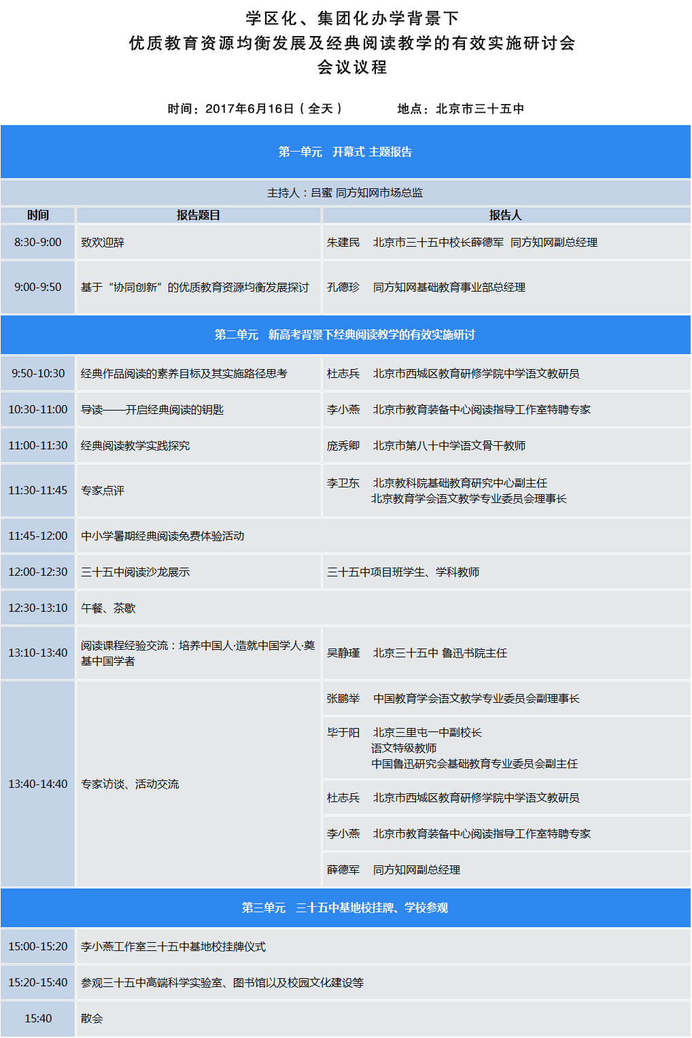The height and width of the screenshot is (1038, 692).
Task: Click the line 北京教育学会语文教学专业委员会理事长
Action: [x=469, y=499]
